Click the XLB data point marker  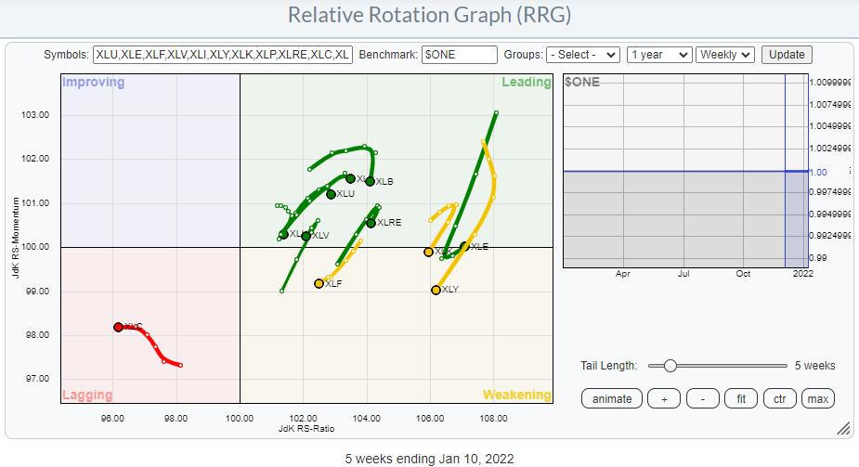coord(370,181)
